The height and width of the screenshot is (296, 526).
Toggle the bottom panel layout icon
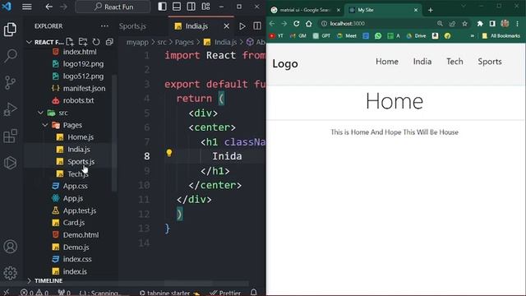click(177, 7)
